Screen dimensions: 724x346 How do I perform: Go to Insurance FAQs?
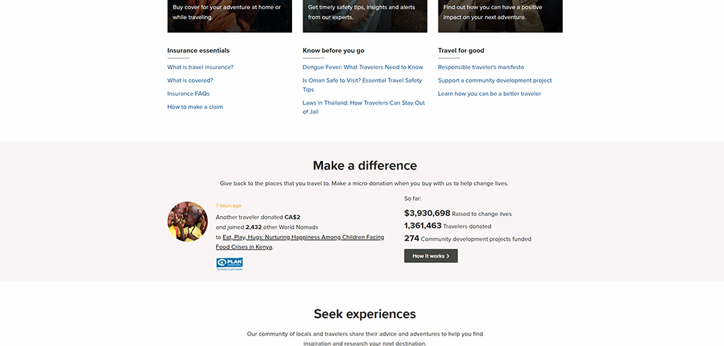(x=188, y=94)
